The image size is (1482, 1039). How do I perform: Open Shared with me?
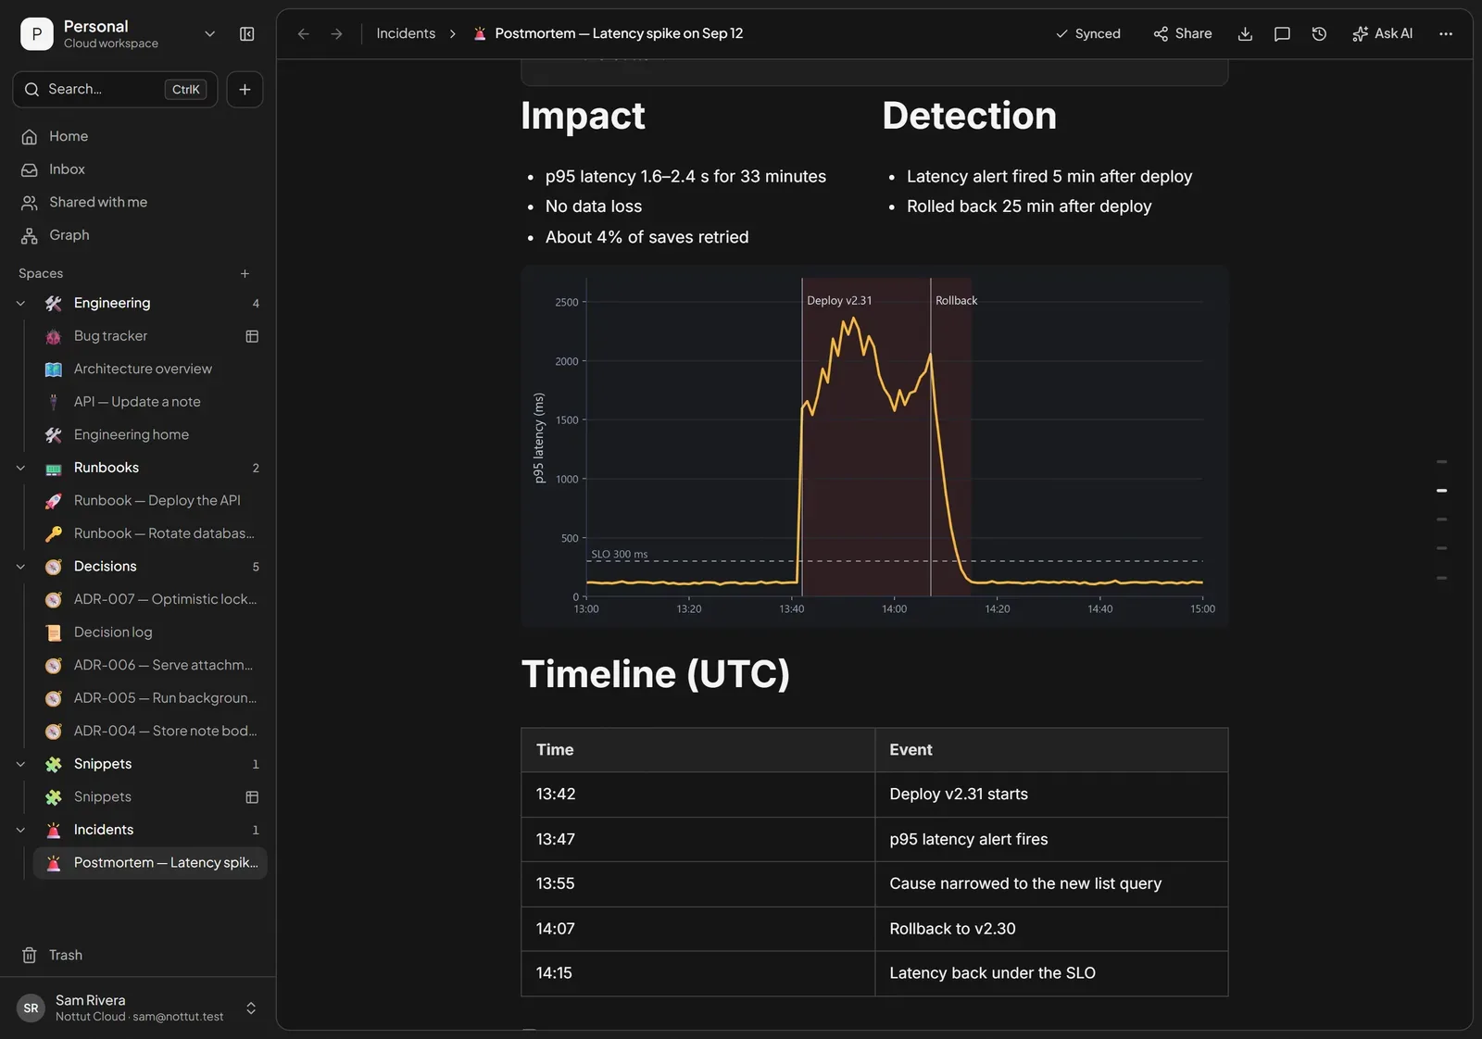pyautogui.click(x=138, y=202)
